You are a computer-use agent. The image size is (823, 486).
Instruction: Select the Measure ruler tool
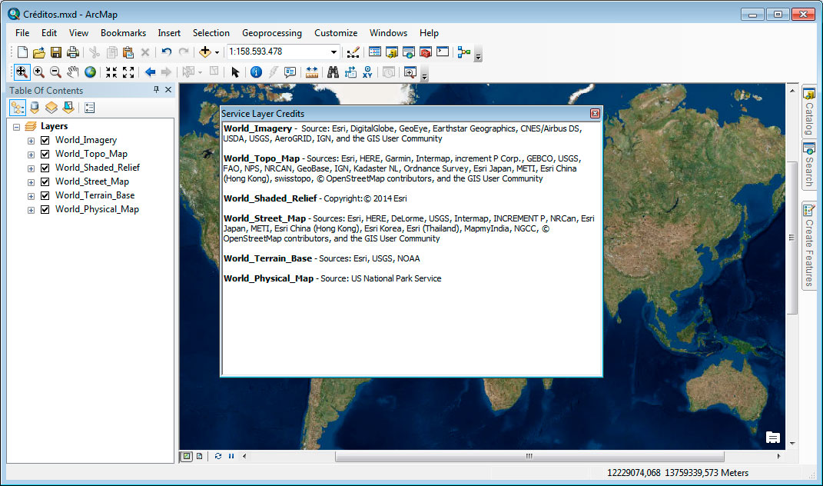click(x=312, y=72)
